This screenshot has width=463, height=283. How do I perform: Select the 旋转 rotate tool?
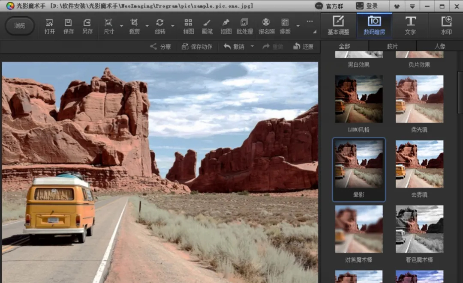coord(160,26)
